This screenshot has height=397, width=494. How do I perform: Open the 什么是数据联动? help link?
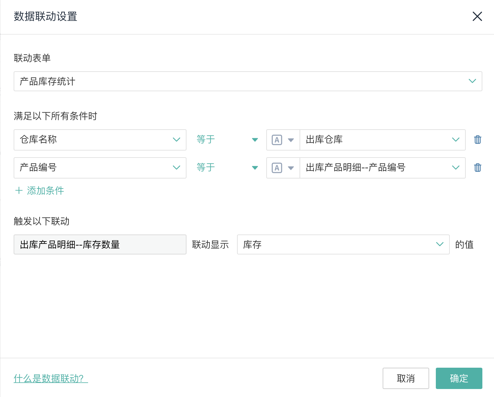click(x=51, y=378)
